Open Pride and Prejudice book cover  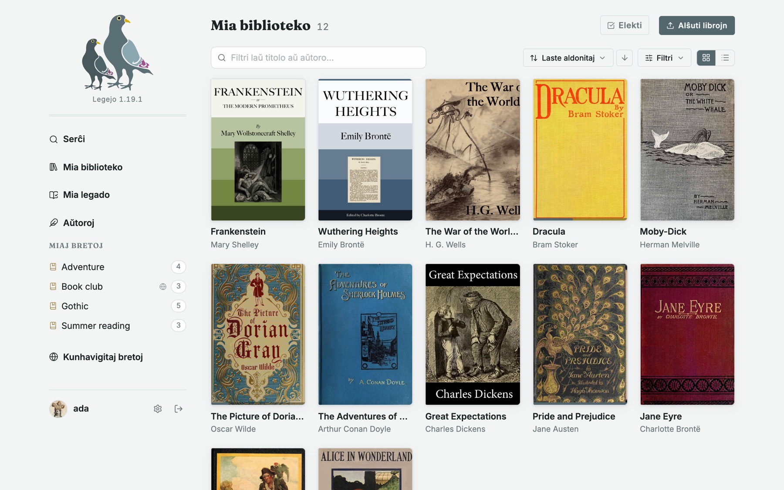(x=580, y=334)
